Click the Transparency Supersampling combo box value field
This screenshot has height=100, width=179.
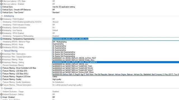(x=116, y=39)
